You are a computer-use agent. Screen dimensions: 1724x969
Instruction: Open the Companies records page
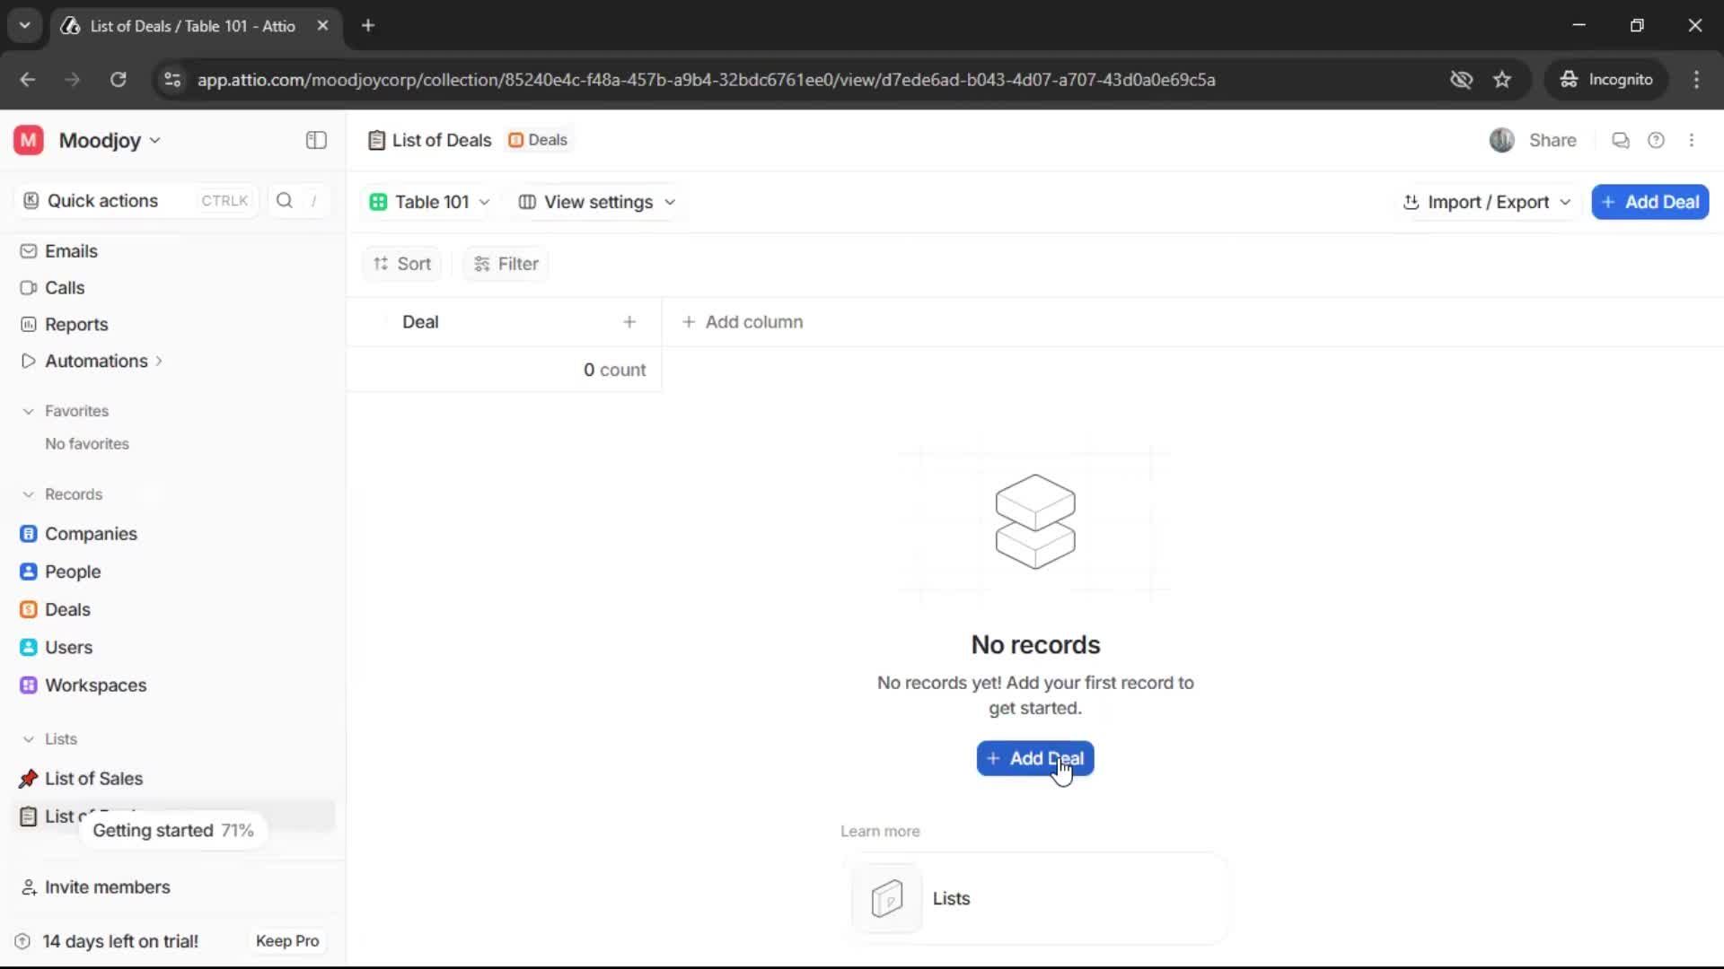click(90, 533)
